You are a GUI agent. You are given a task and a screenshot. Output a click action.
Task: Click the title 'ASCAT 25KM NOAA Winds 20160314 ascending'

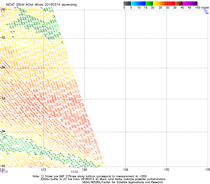click(x=41, y=5)
